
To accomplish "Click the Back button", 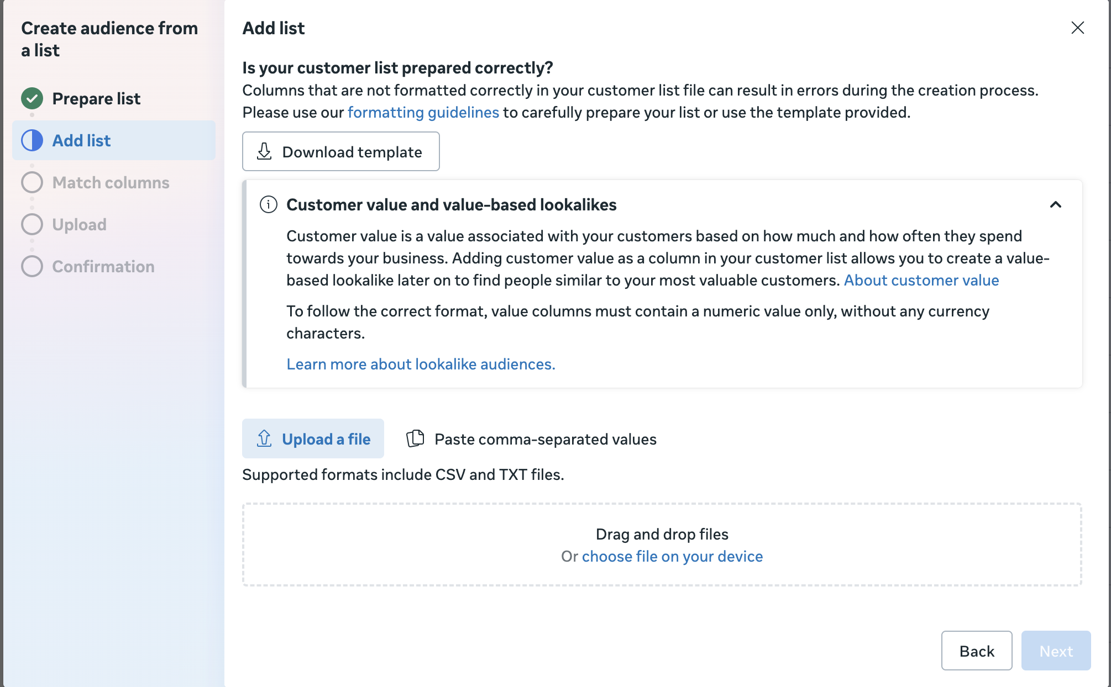I will pos(976,651).
